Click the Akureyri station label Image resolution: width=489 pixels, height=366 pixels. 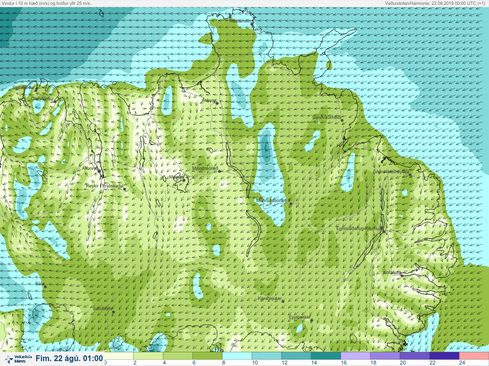[x=90, y=168]
